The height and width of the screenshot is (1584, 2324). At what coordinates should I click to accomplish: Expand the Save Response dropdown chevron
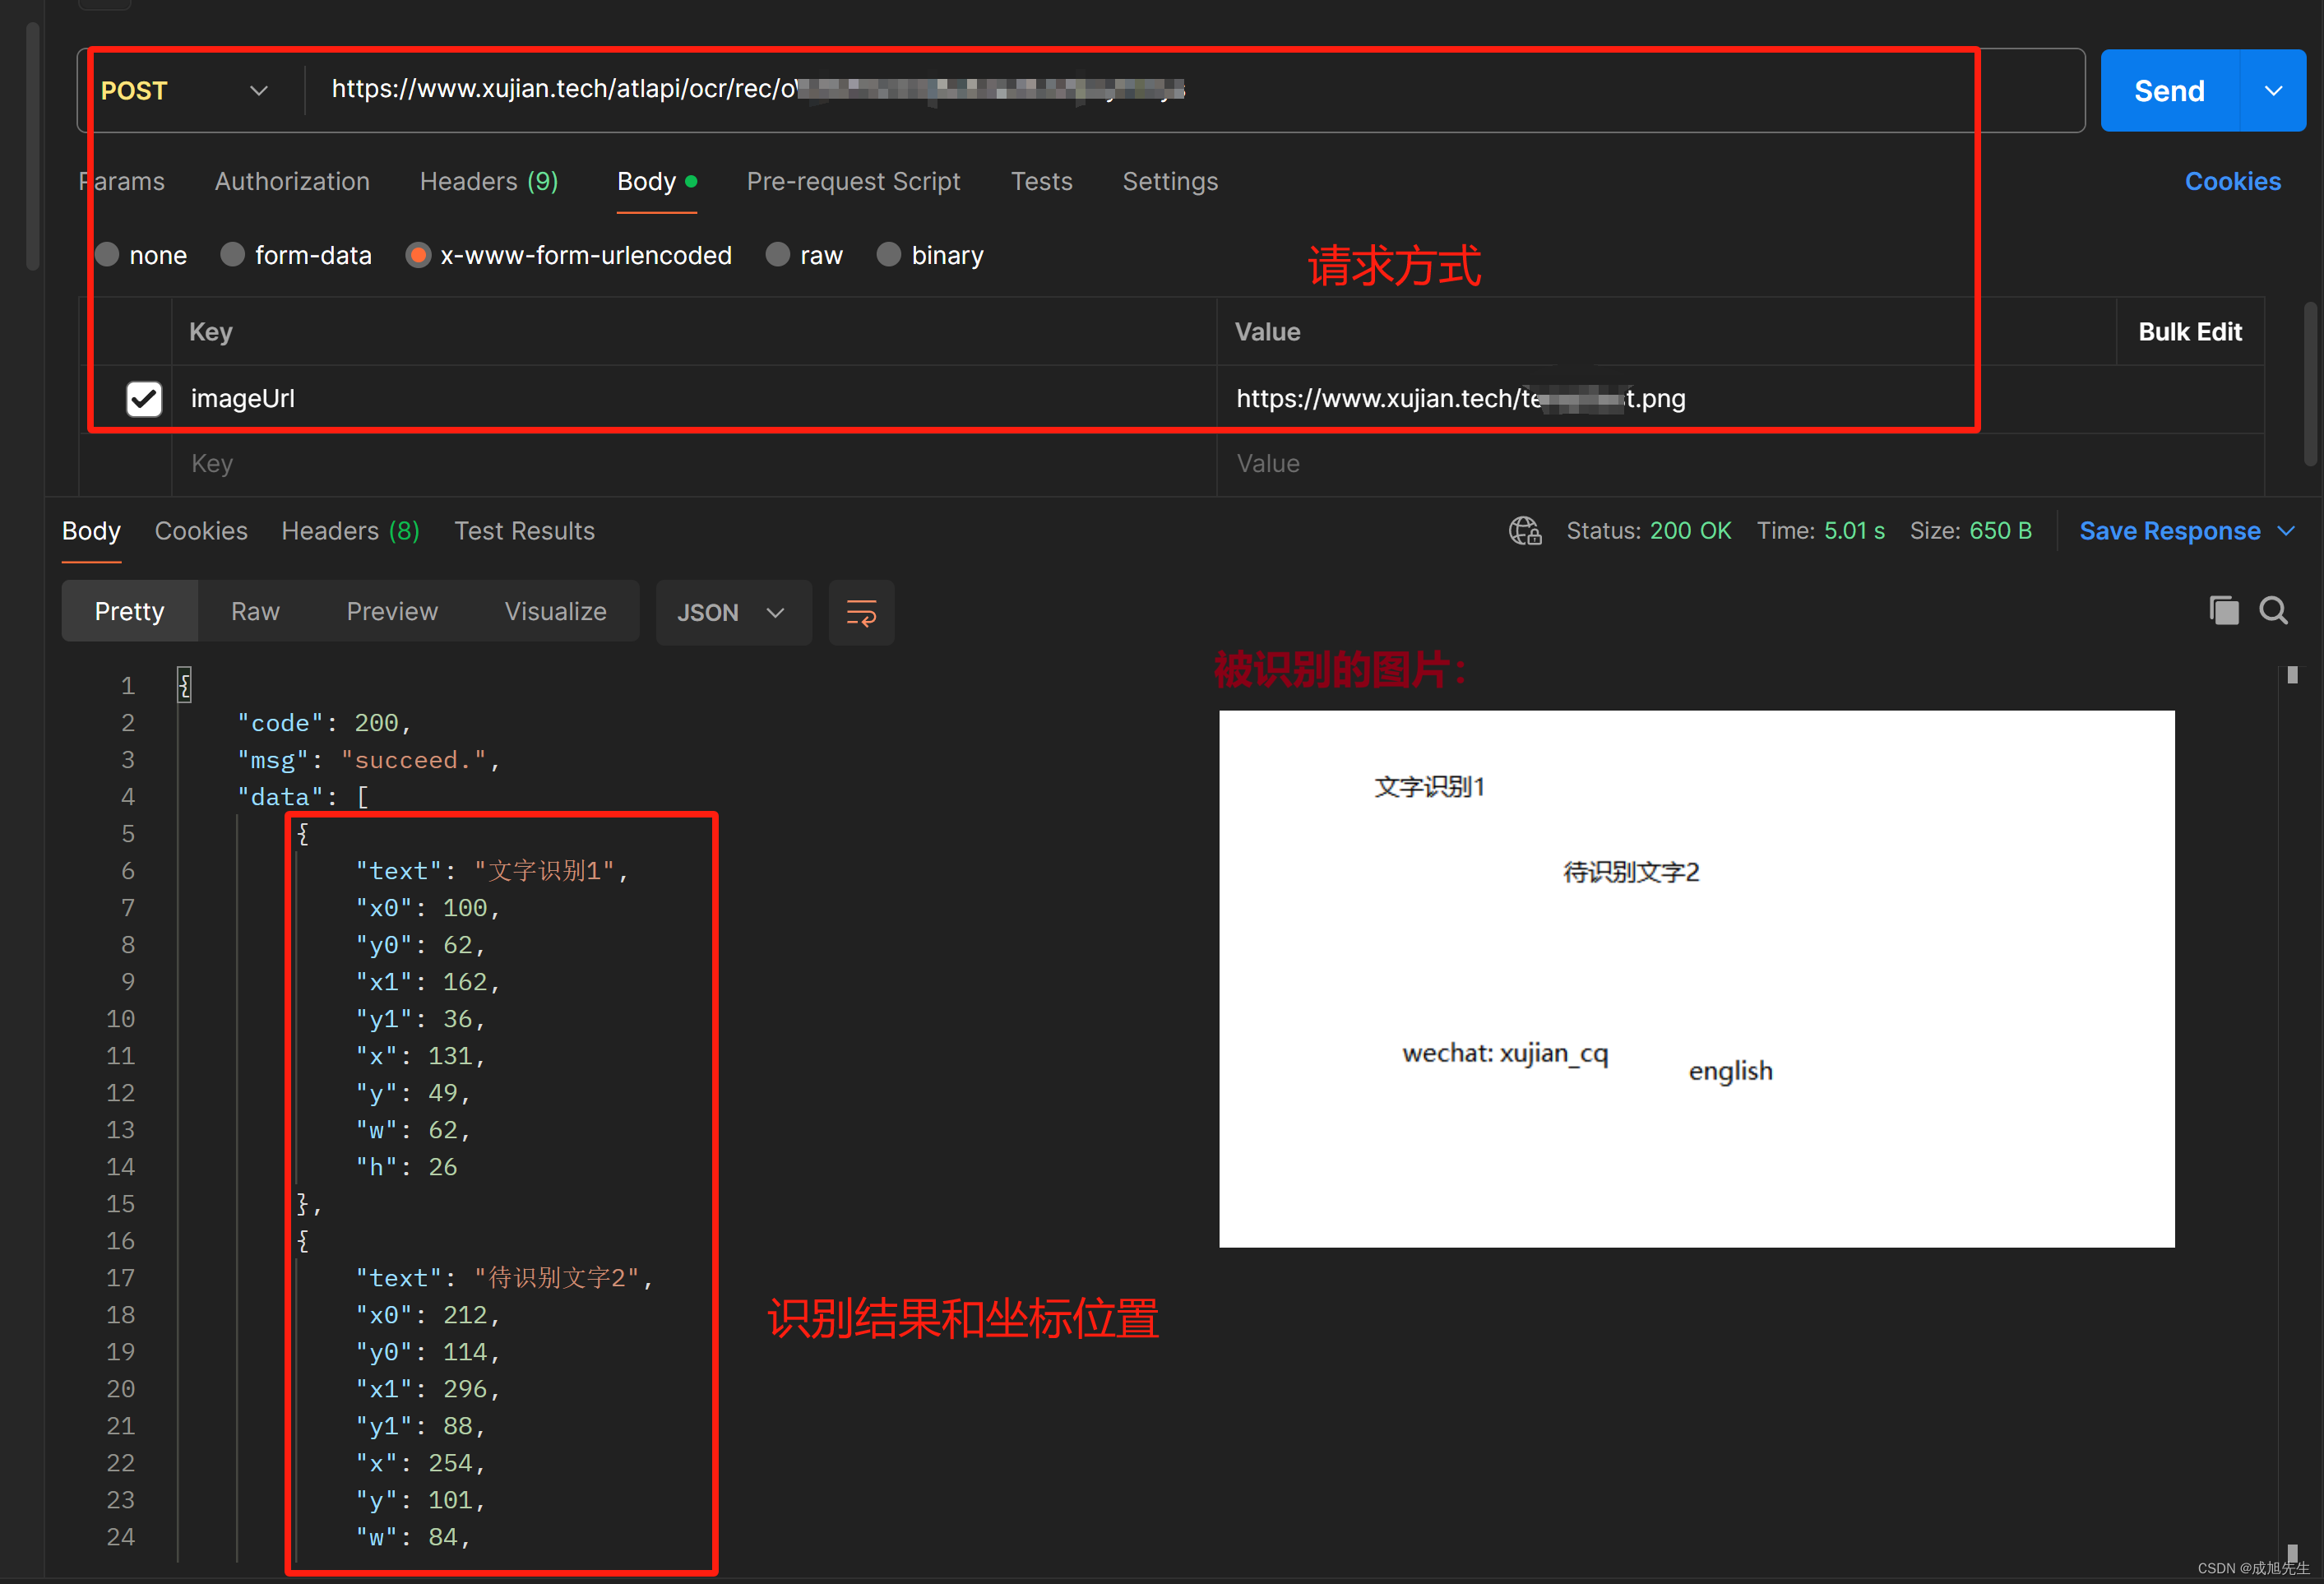pyautogui.click(x=2286, y=531)
